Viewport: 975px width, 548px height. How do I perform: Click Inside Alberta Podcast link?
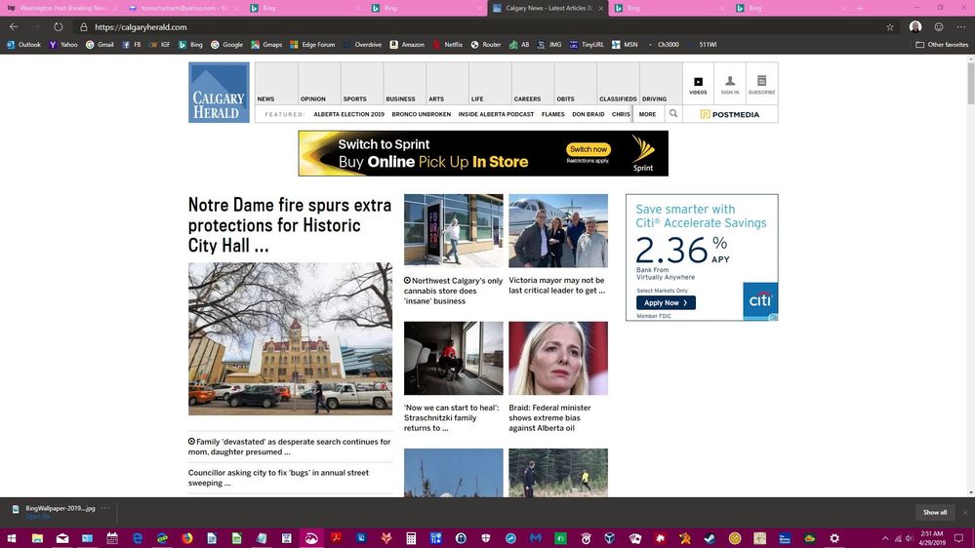pyautogui.click(x=496, y=114)
